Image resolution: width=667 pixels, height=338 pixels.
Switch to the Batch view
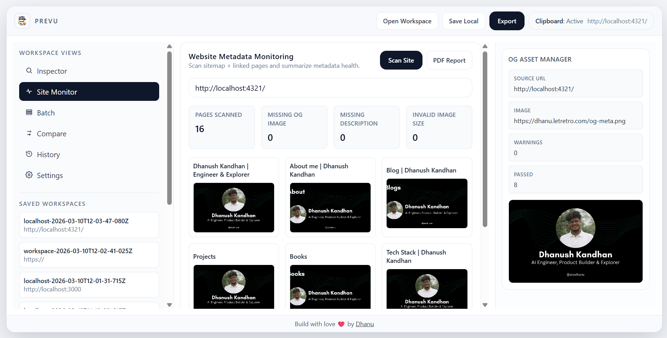89,113
